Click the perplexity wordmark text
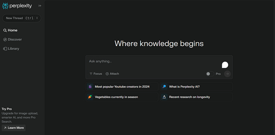 tap(21, 6)
